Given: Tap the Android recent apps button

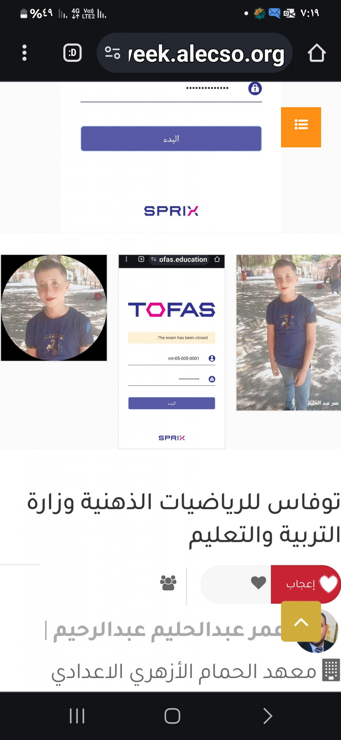Looking at the screenshot, I should [77, 716].
